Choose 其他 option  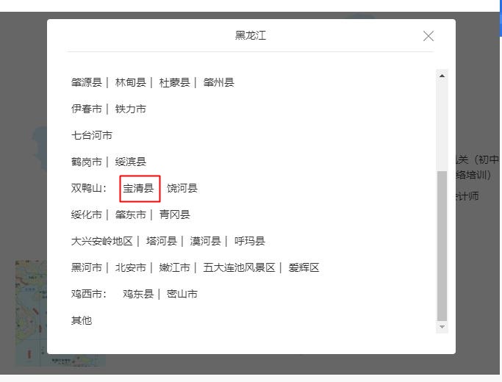tap(82, 320)
